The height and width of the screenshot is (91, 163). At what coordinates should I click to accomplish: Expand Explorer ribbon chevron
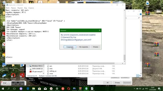tap(138, 14)
